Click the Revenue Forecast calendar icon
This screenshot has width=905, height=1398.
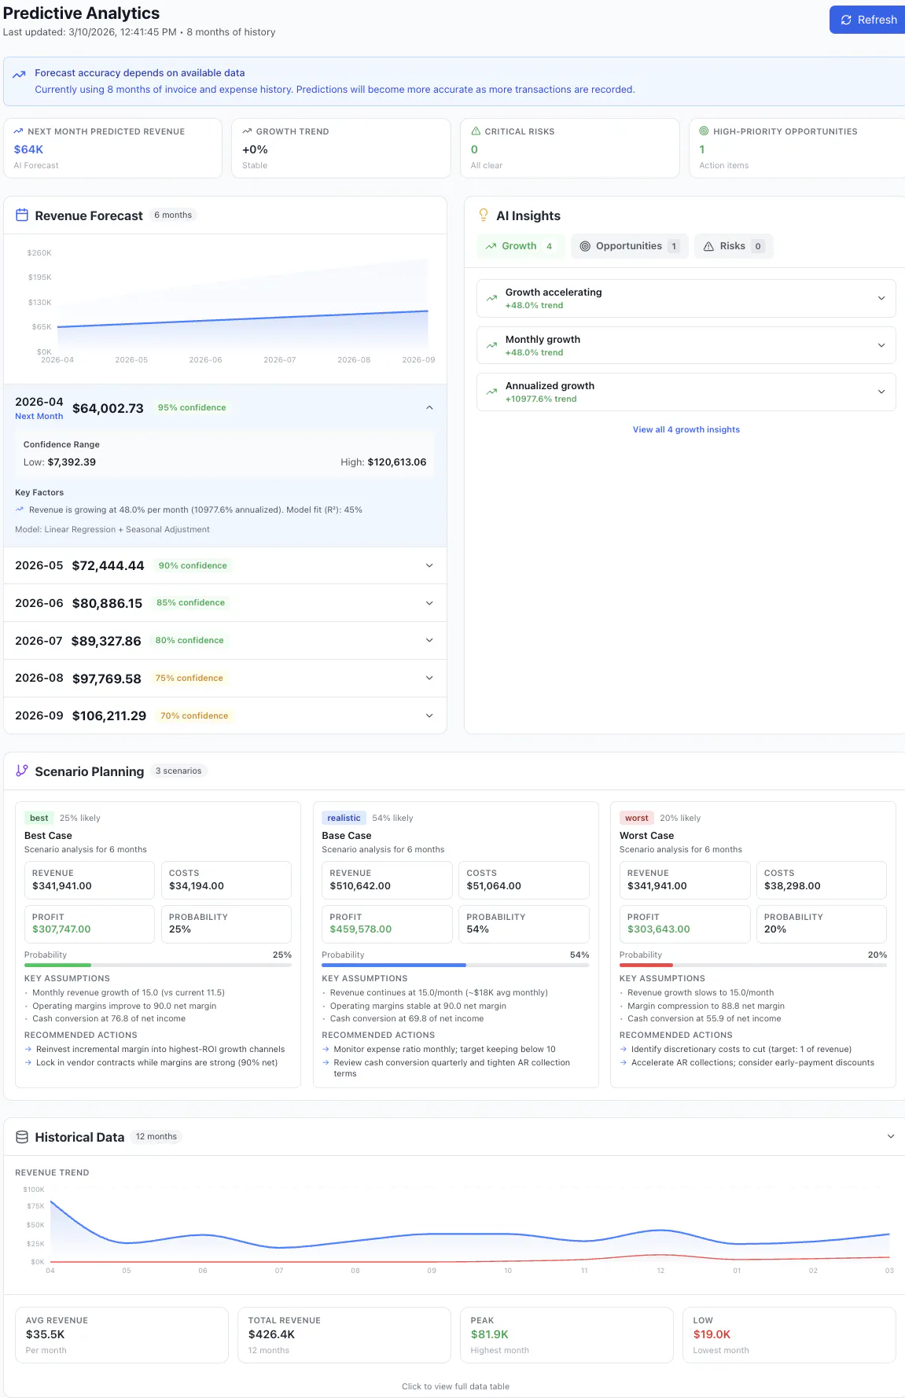(x=22, y=215)
